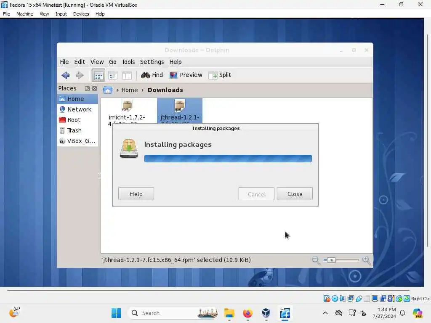Show hidden tray icons chevron
Viewport: 431px width, 323px height.
coord(325,313)
